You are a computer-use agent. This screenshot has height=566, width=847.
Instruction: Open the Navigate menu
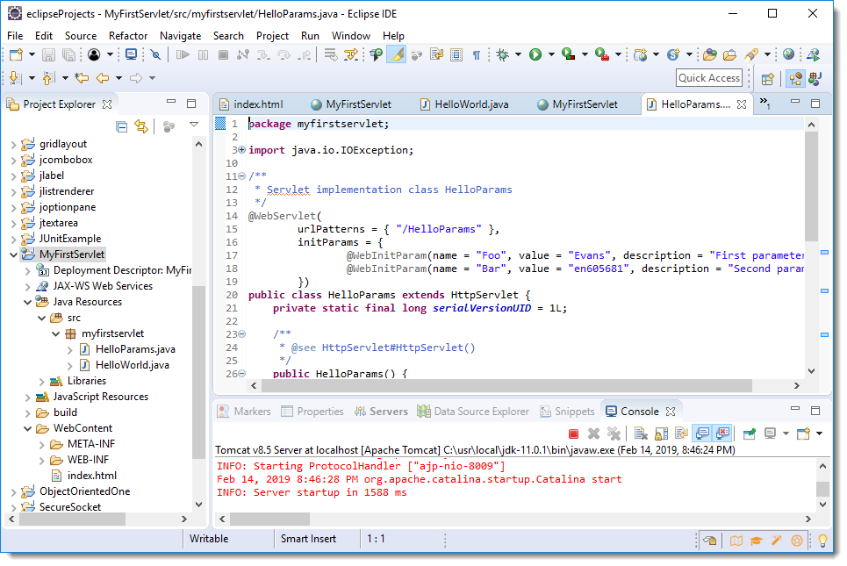181,36
